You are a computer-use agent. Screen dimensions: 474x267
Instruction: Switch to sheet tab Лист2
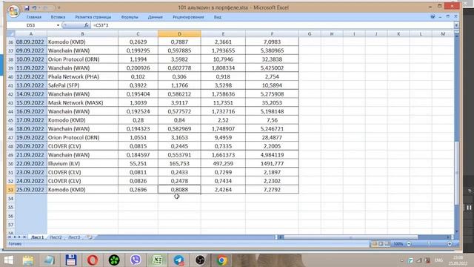56,237
